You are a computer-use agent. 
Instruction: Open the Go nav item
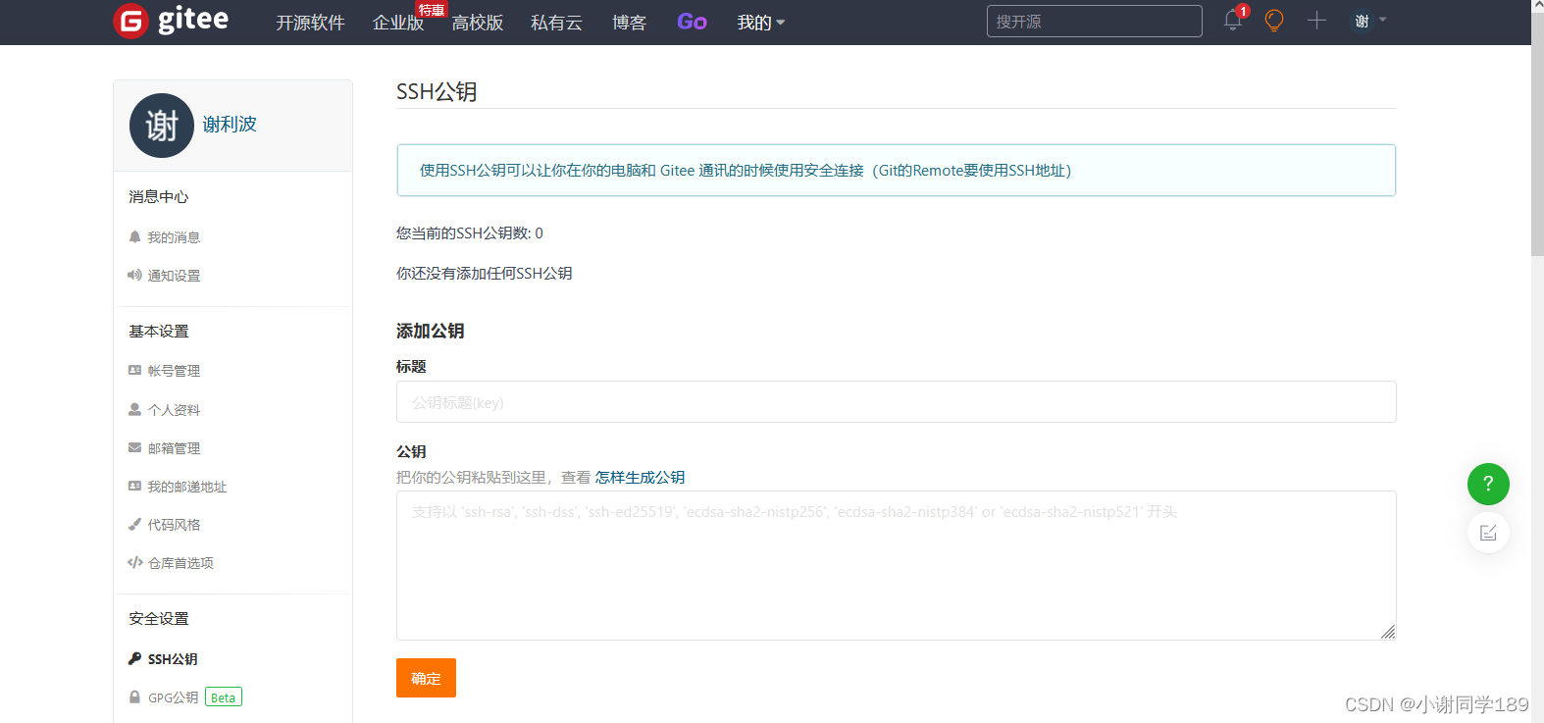692,22
